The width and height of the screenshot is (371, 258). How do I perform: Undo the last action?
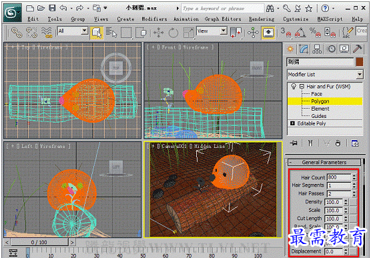pyautogui.click(x=63, y=9)
